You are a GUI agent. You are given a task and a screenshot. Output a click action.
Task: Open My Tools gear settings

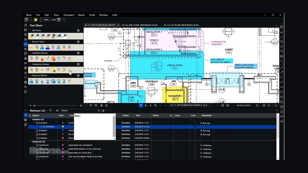click(78, 30)
